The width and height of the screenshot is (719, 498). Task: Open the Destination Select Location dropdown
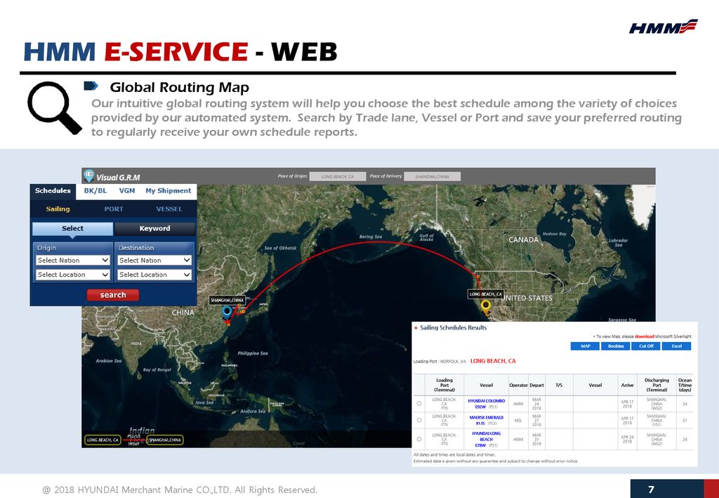click(154, 275)
